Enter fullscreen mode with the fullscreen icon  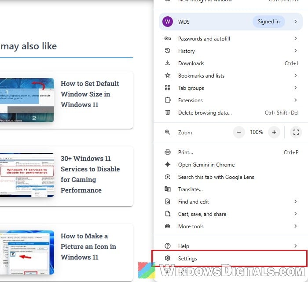point(296,132)
